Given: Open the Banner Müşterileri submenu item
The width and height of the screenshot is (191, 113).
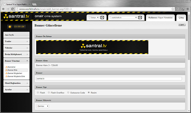Looking at the screenshot, I should click(15, 73).
